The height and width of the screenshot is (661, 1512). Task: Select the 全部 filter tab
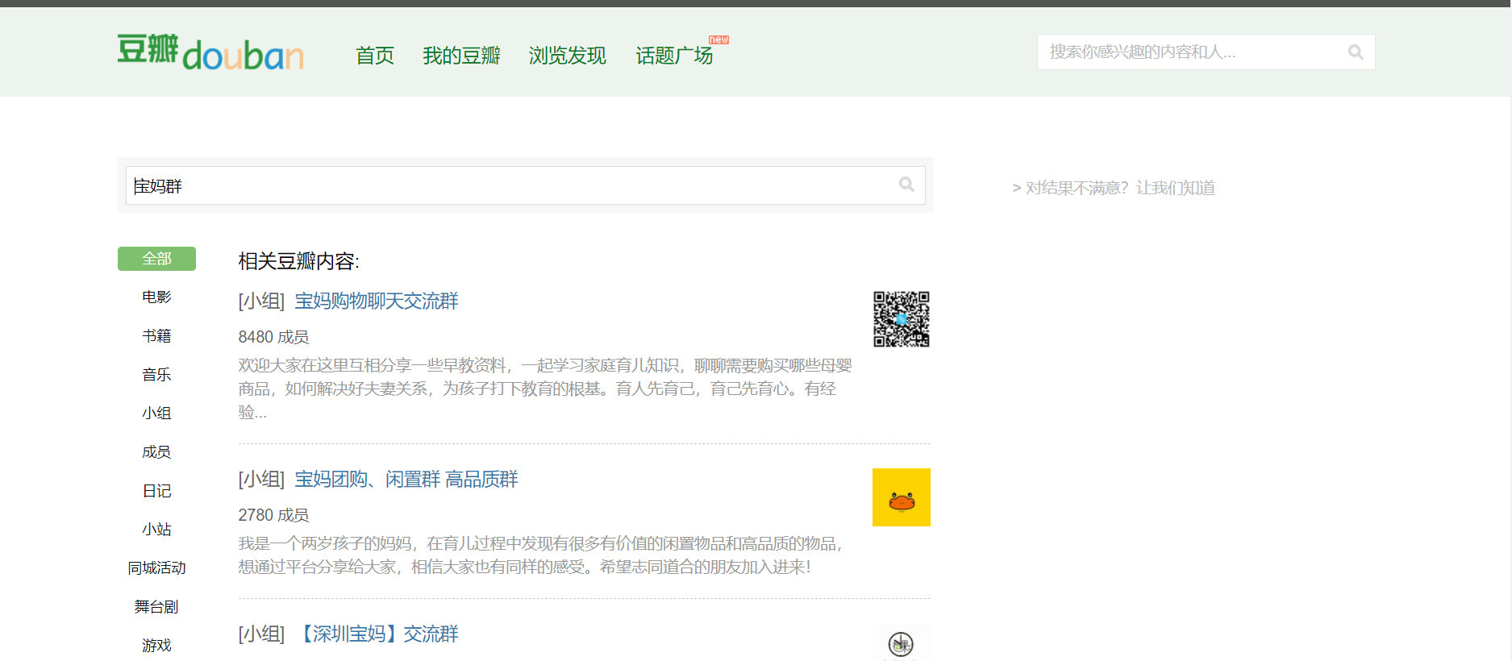point(156,259)
